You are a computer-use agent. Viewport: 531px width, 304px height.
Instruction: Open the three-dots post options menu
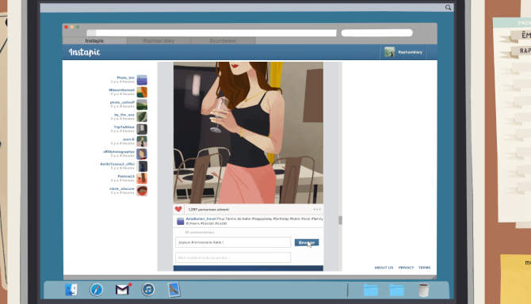(x=317, y=209)
